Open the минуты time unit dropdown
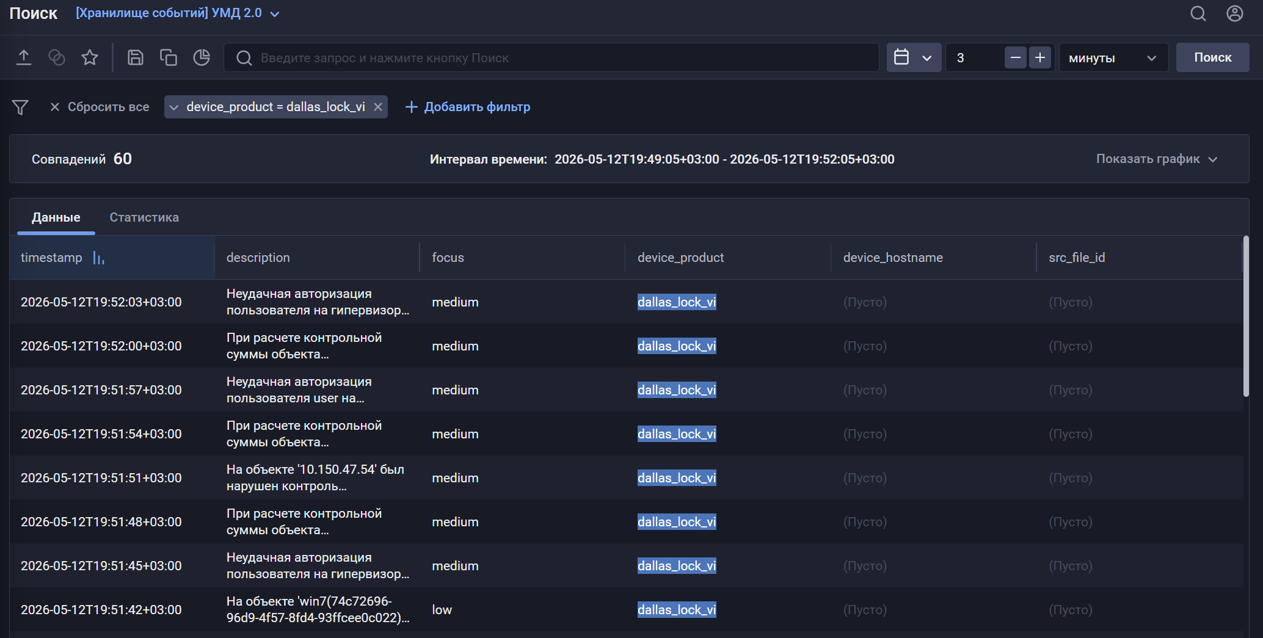The width and height of the screenshot is (1263, 638). (1113, 57)
